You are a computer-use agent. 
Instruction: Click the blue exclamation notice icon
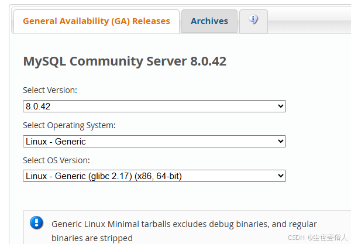coord(36,222)
